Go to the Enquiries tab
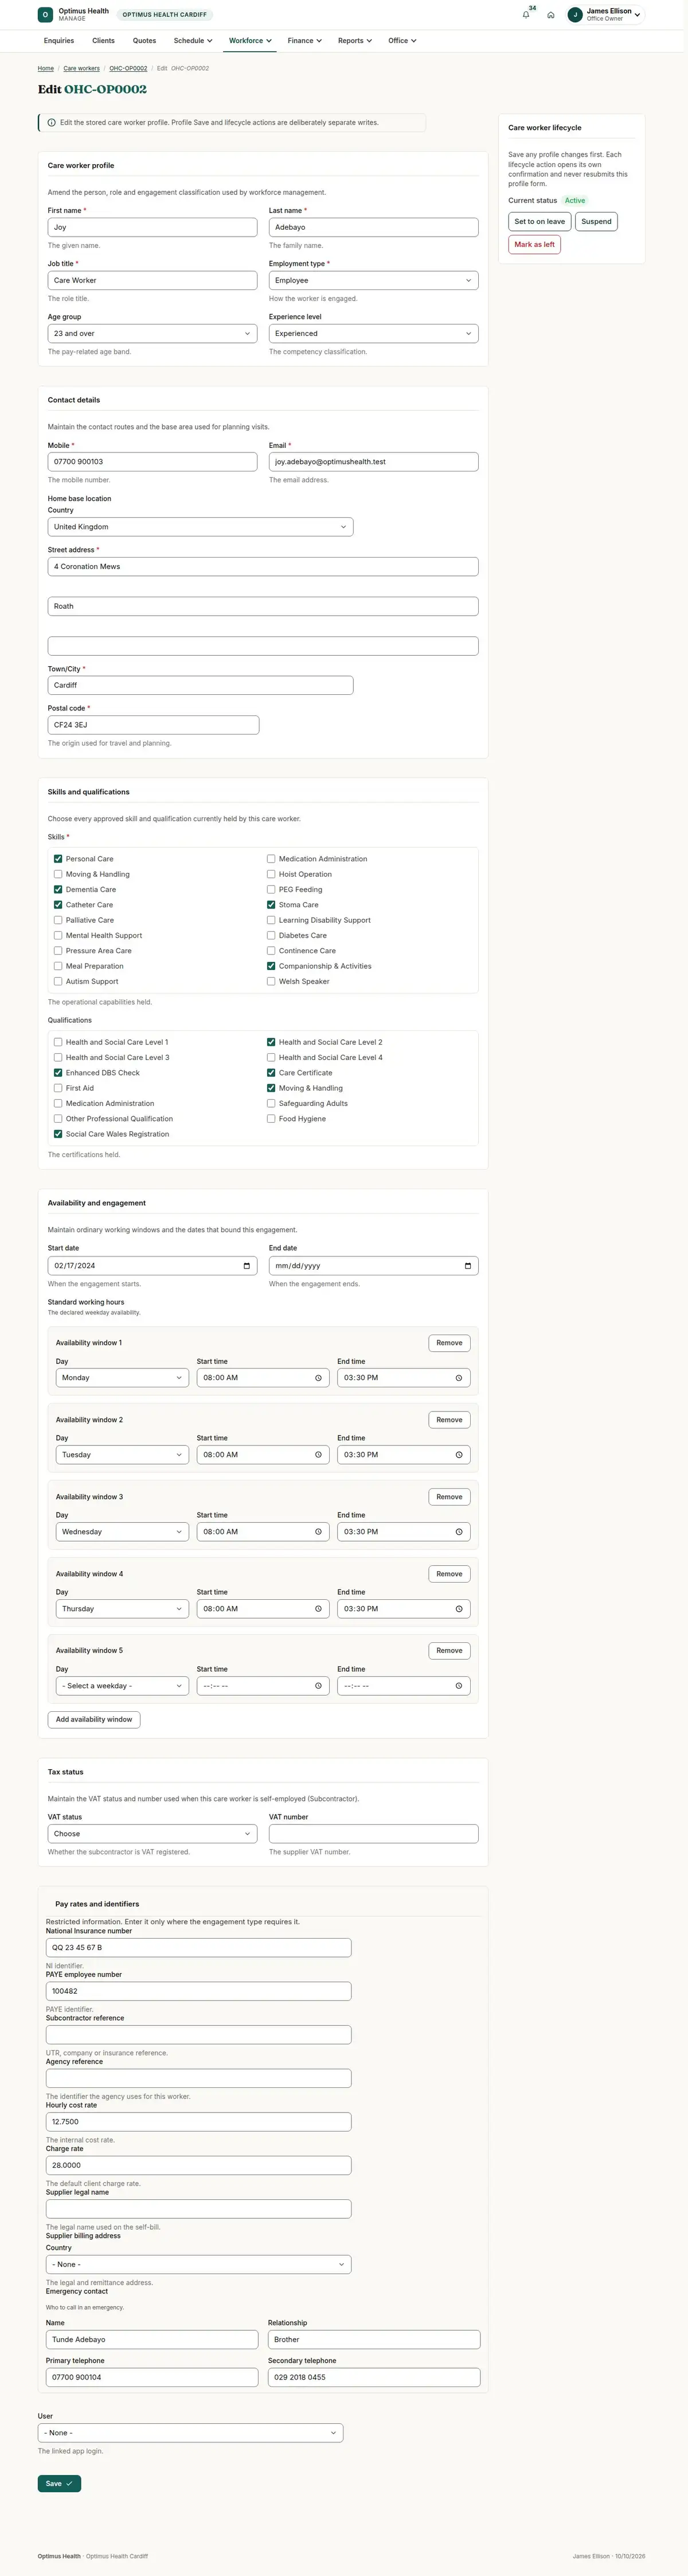 click(x=59, y=41)
